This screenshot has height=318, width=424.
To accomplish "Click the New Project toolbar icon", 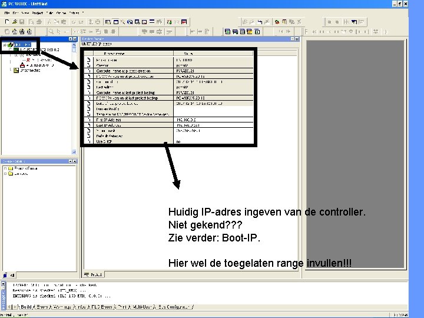I will pyautogui.click(x=7, y=22).
